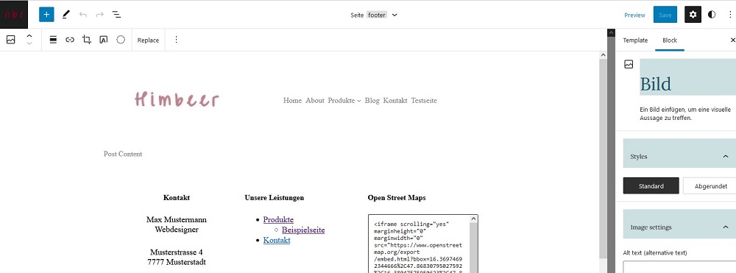Click the Save button

(x=665, y=15)
